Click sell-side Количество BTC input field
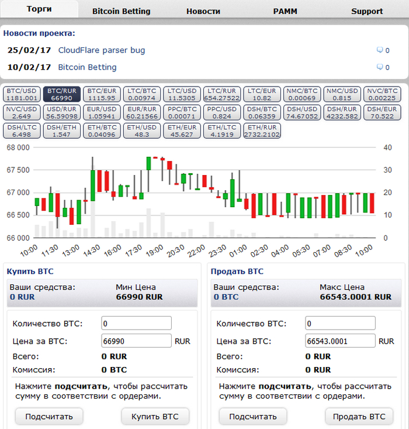Image resolution: width=409 pixels, height=429 pixels. [x=340, y=324]
